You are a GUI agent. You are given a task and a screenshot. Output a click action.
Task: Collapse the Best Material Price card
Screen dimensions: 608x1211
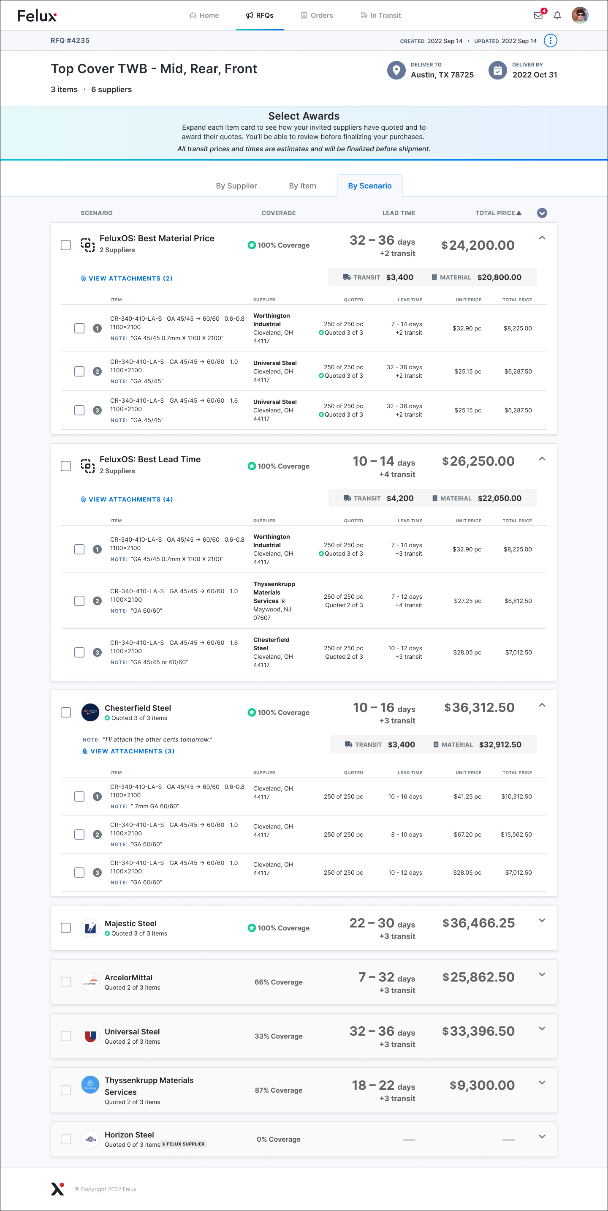coord(542,238)
